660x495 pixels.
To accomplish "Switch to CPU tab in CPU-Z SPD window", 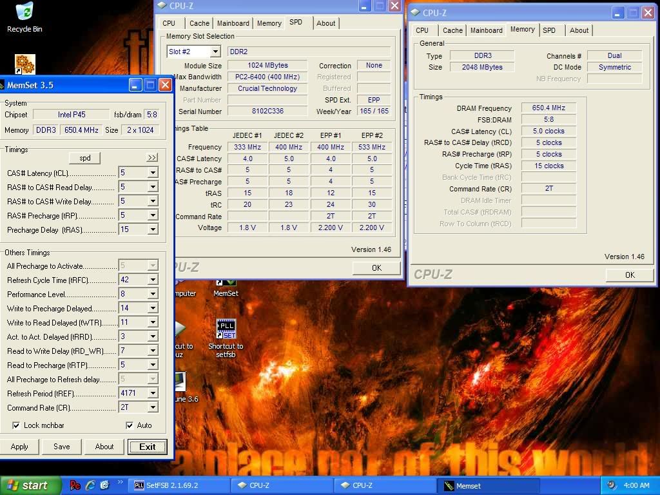I will pyautogui.click(x=169, y=24).
